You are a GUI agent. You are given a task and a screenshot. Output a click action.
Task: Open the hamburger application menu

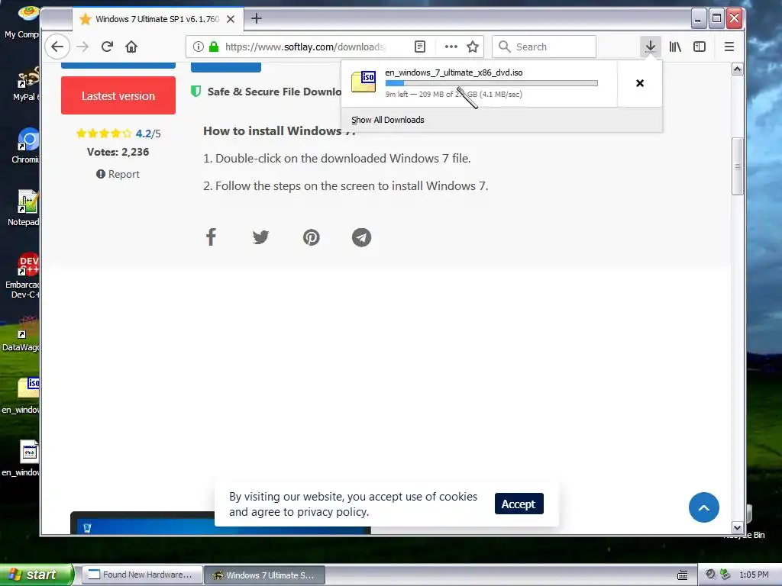pyautogui.click(x=729, y=47)
